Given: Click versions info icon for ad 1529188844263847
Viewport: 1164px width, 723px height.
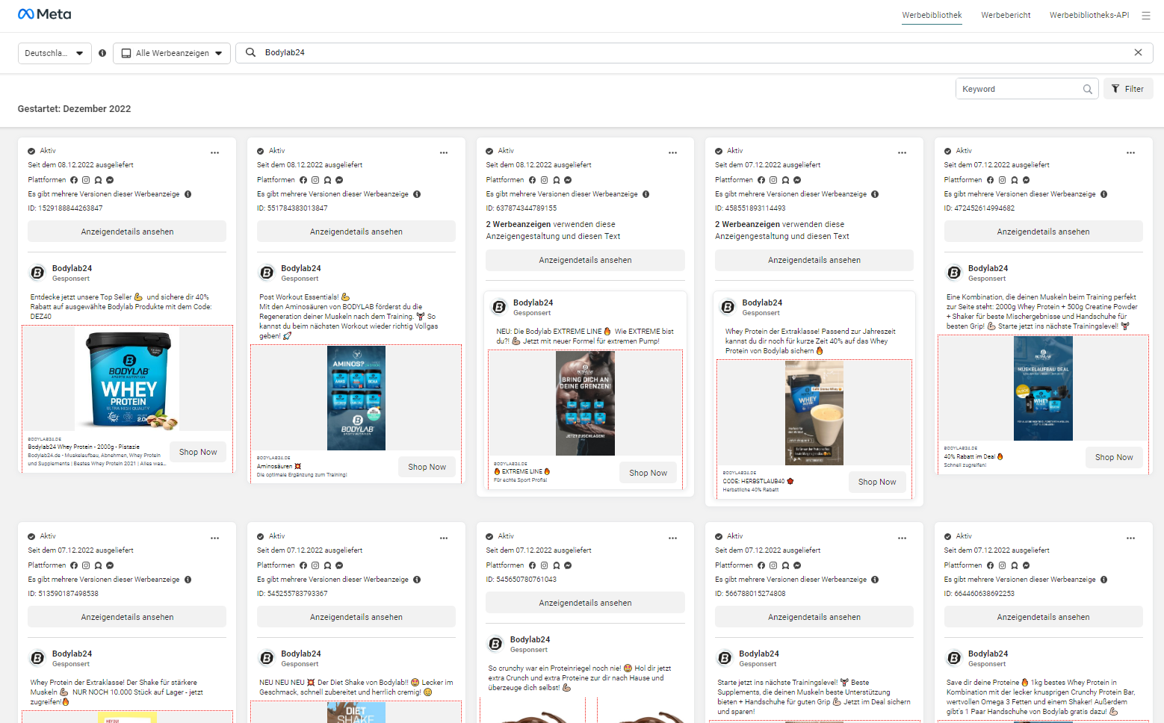Looking at the screenshot, I should [188, 194].
